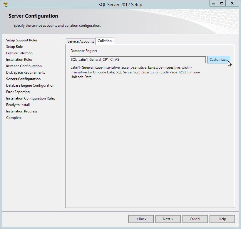Select the Error Reporting step

point(18,92)
